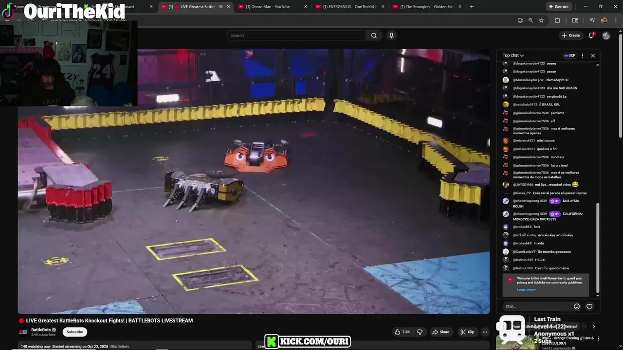Image resolution: width=623 pixels, height=350 pixels.
Task: Mute tab via speaker icon on BattleBots tab
Action: [220, 7]
